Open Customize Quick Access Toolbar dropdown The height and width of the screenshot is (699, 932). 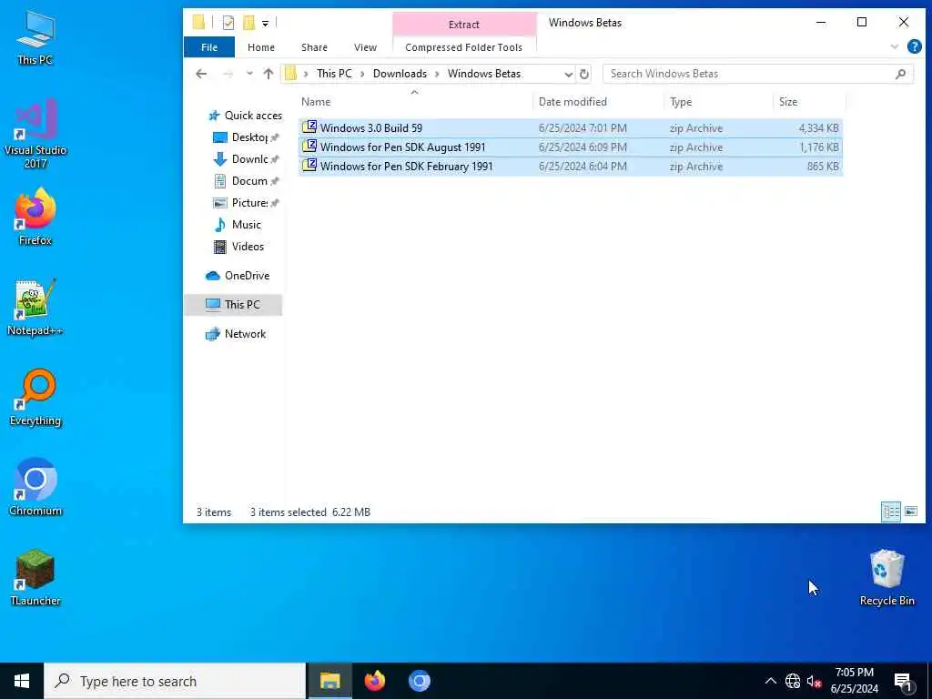[x=266, y=23]
